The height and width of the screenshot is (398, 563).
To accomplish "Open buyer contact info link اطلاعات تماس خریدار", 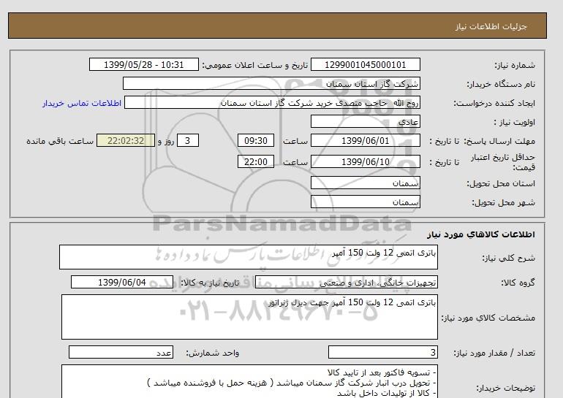I will [82, 103].
